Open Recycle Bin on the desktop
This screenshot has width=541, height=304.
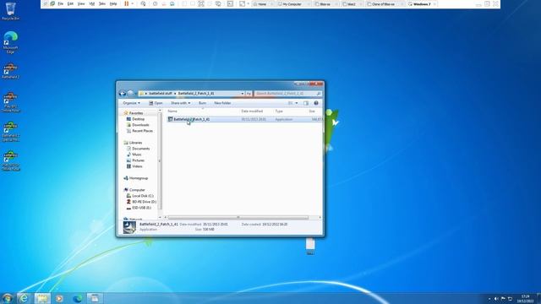point(10,11)
